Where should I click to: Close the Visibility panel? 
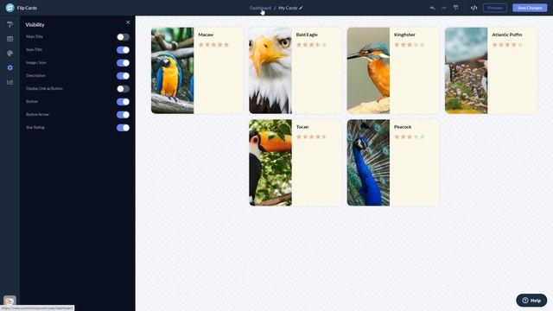(x=128, y=22)
